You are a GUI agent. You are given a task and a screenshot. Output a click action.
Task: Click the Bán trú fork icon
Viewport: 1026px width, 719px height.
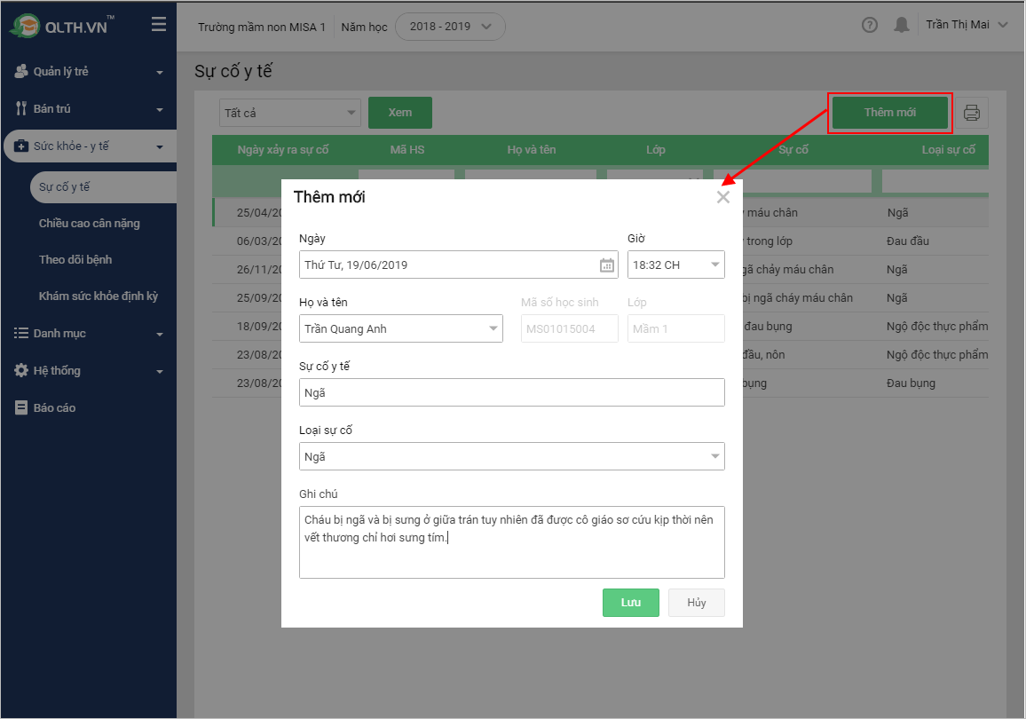click(21, 108)
